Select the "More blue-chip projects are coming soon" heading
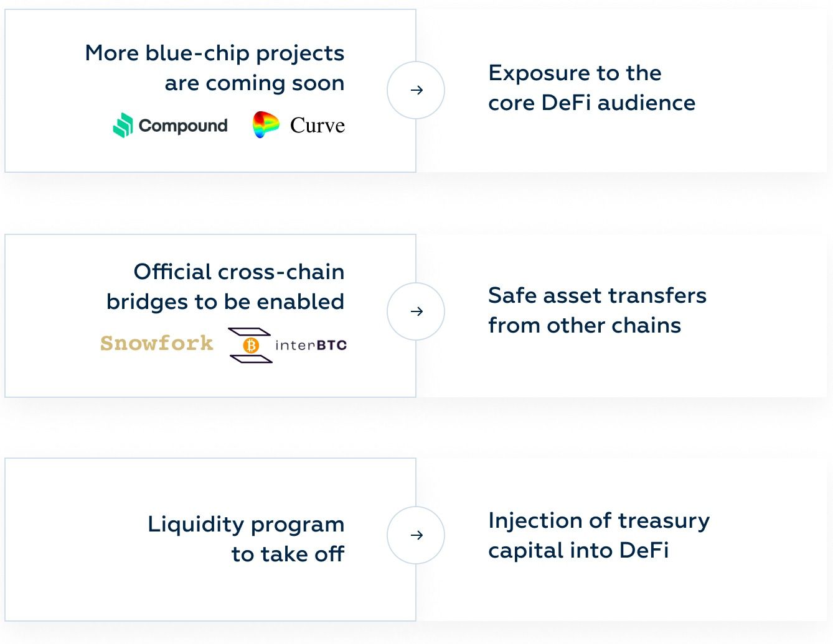 coord(215,68)
